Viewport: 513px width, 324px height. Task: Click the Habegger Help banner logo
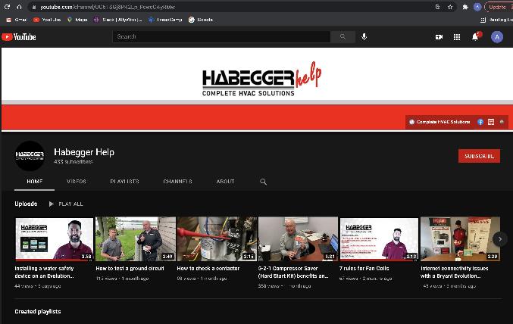click(261, 79)
